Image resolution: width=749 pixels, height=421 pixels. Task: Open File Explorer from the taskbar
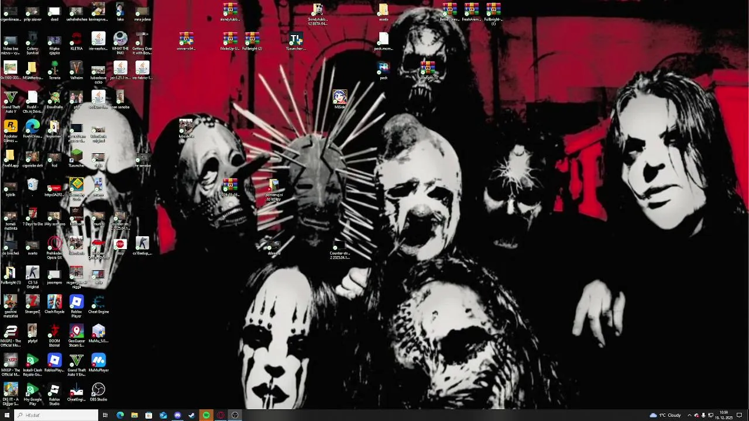coord(135,415)
